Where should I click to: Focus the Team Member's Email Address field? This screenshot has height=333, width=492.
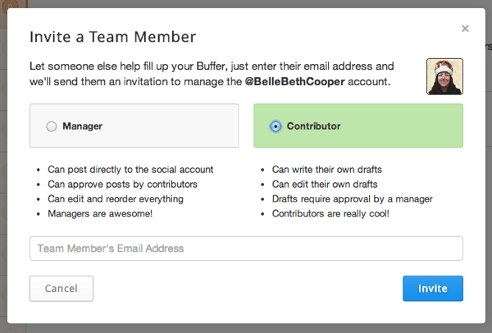[246, 249]
